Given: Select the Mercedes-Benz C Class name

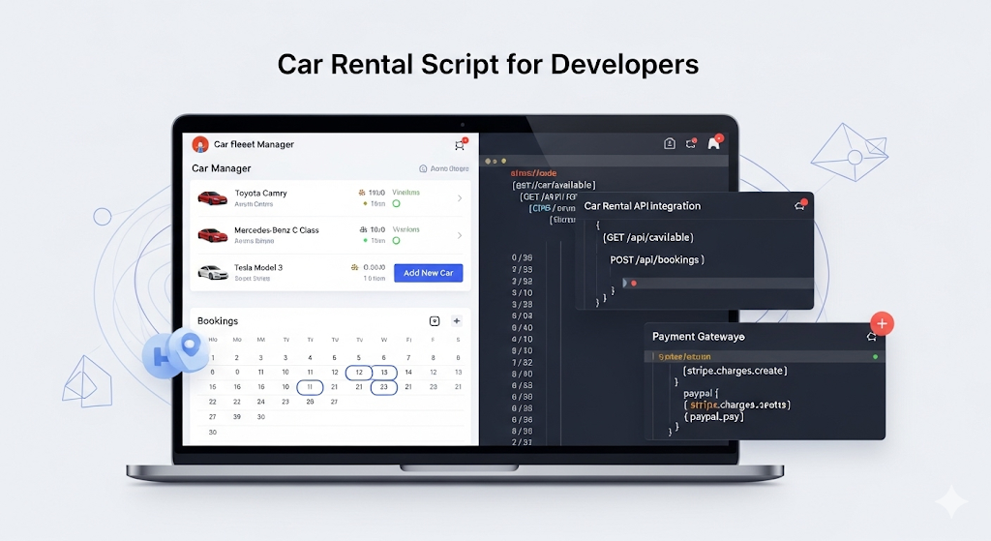Looking at the screenshot, I should click(x=277, y=230).
